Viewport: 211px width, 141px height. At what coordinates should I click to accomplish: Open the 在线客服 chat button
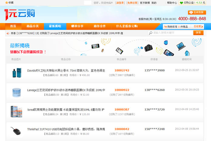[x=197, y=12]
